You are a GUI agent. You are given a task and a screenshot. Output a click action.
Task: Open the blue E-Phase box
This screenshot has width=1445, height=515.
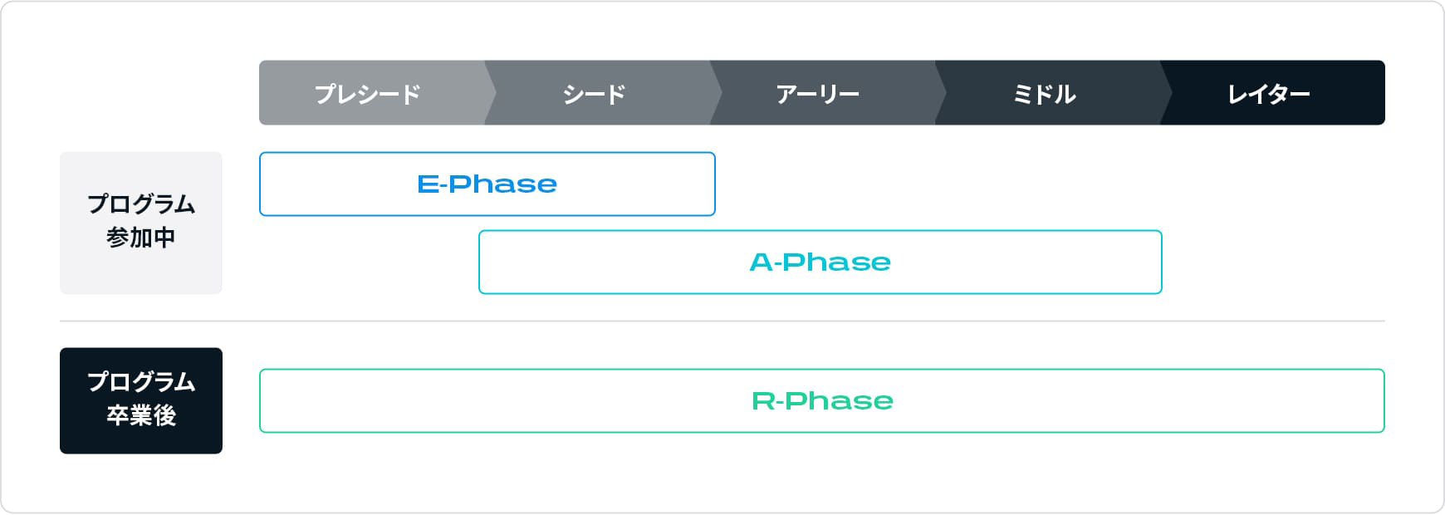487,184
